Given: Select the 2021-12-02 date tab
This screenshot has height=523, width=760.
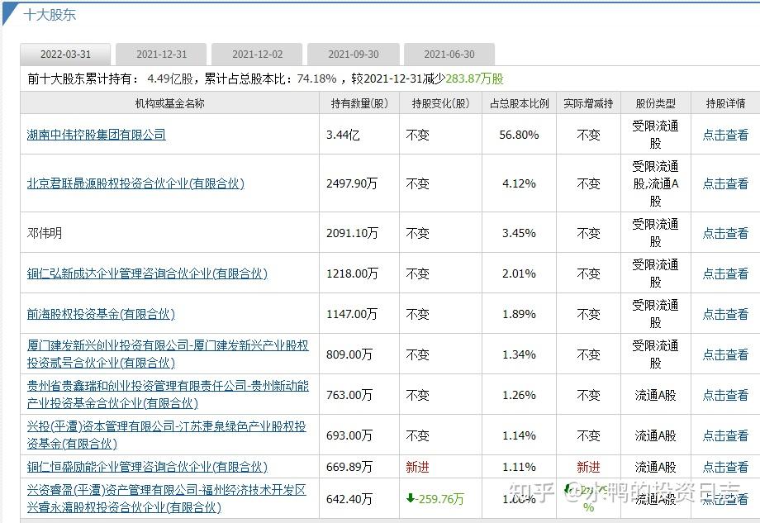Looking at the screenshot, I should (x=257, y=54).
